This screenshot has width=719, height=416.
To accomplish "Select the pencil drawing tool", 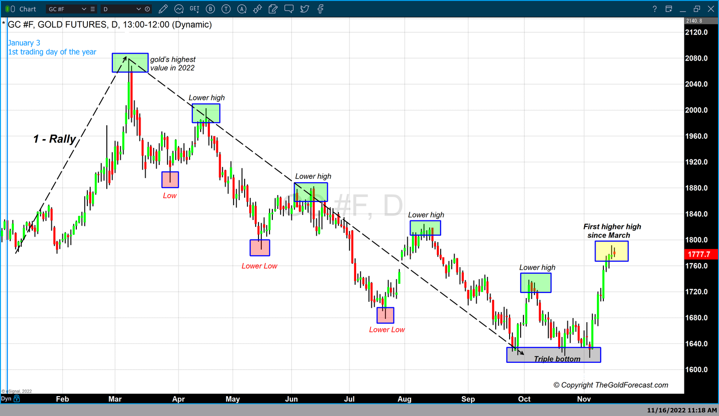I will click(163, 9).
